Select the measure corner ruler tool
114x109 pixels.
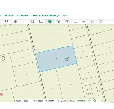(x=58, y=21)
